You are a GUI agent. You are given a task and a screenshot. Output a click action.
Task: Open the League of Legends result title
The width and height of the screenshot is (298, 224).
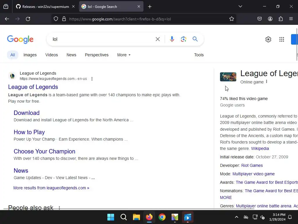click(x=33, y=87)
